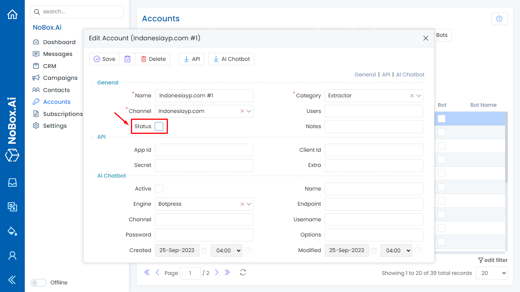Click the clipboard icon next to Save
The width and height of the screenshot is (520, 292).
pyautogui.click(x=128, y=59)
